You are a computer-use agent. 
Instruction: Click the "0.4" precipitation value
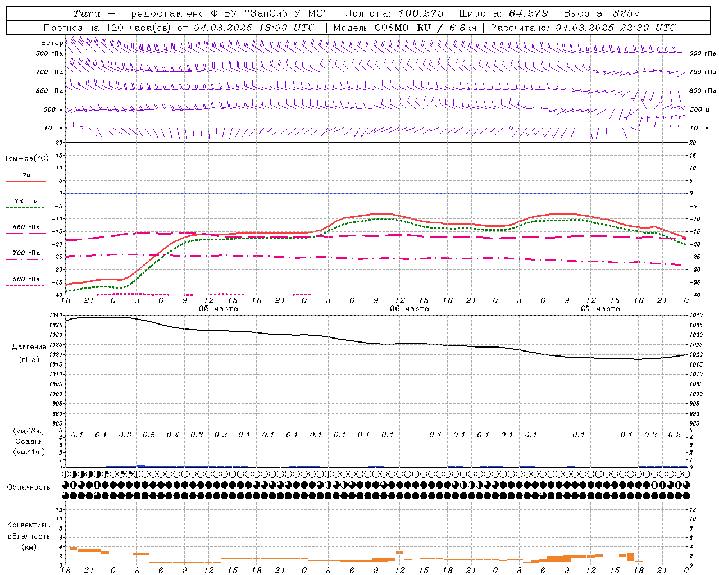tap(173, 435)
